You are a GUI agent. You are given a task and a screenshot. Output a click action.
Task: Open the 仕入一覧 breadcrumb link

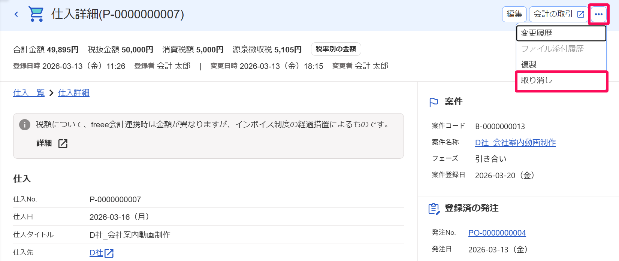coord(29,92)
